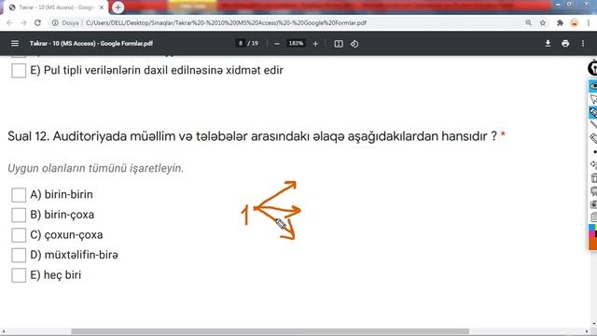Click the undo arrow in annotation toolbar

593,164
